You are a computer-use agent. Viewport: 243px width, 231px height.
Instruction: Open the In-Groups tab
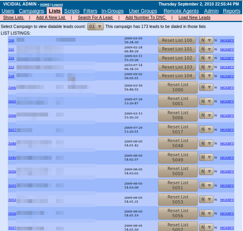[112, 11]
